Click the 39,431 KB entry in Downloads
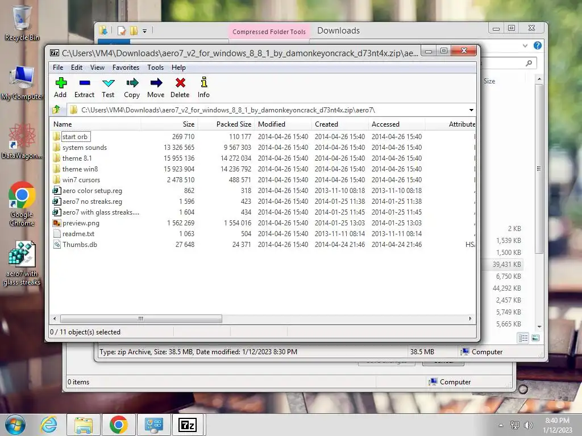Viewport: 582px width, 436px height. point(506,265)
